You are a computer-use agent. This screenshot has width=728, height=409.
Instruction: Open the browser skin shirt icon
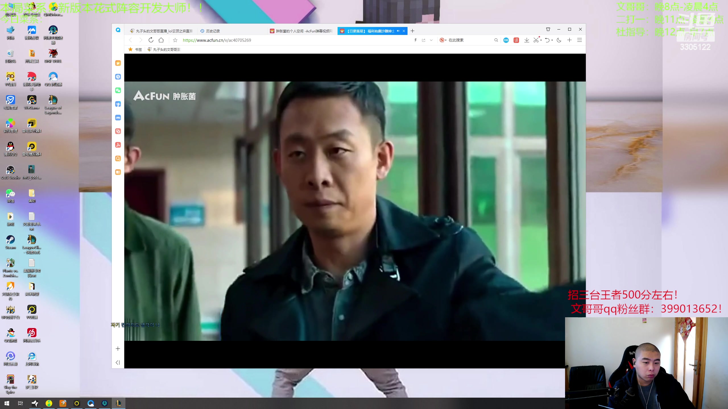coord(548,29)
